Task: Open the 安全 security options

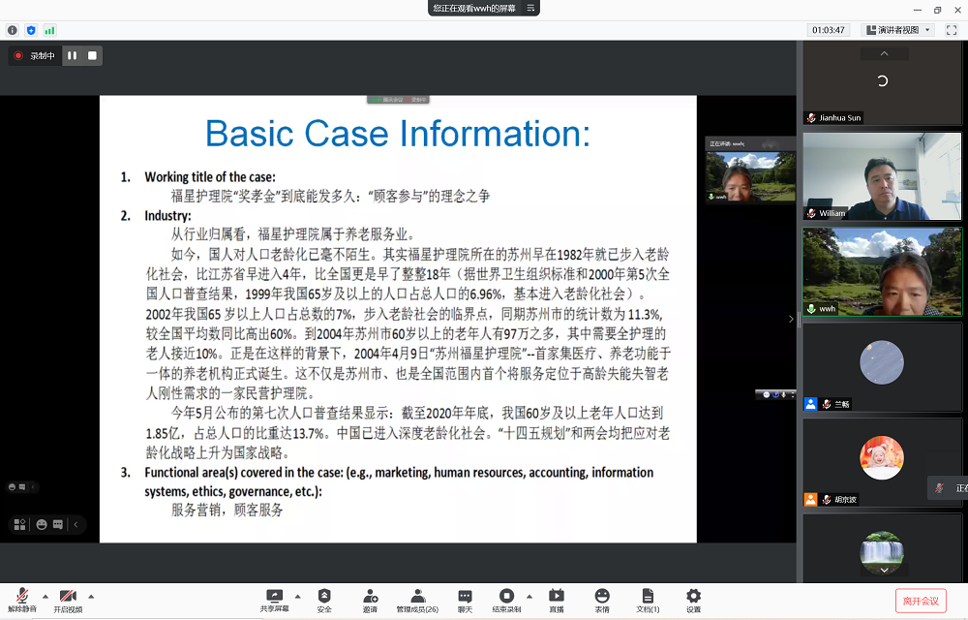Action: [324, 596]
